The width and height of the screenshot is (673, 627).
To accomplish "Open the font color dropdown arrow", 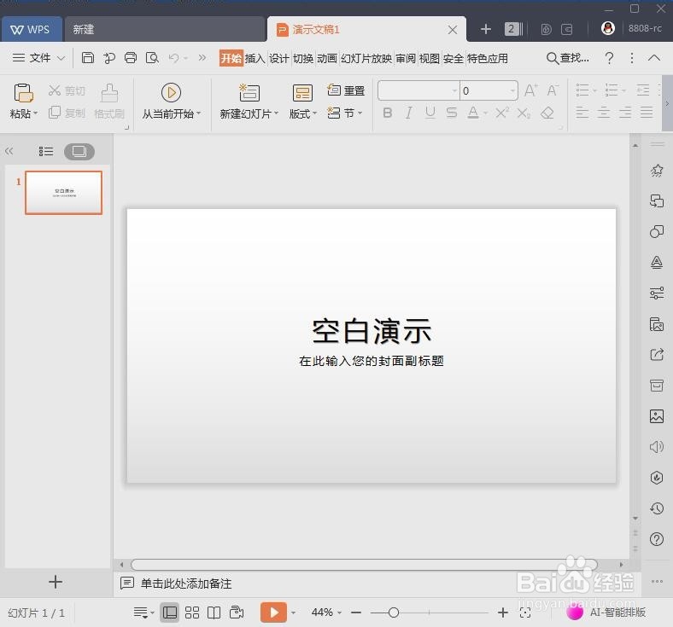I will click(485, 113).
